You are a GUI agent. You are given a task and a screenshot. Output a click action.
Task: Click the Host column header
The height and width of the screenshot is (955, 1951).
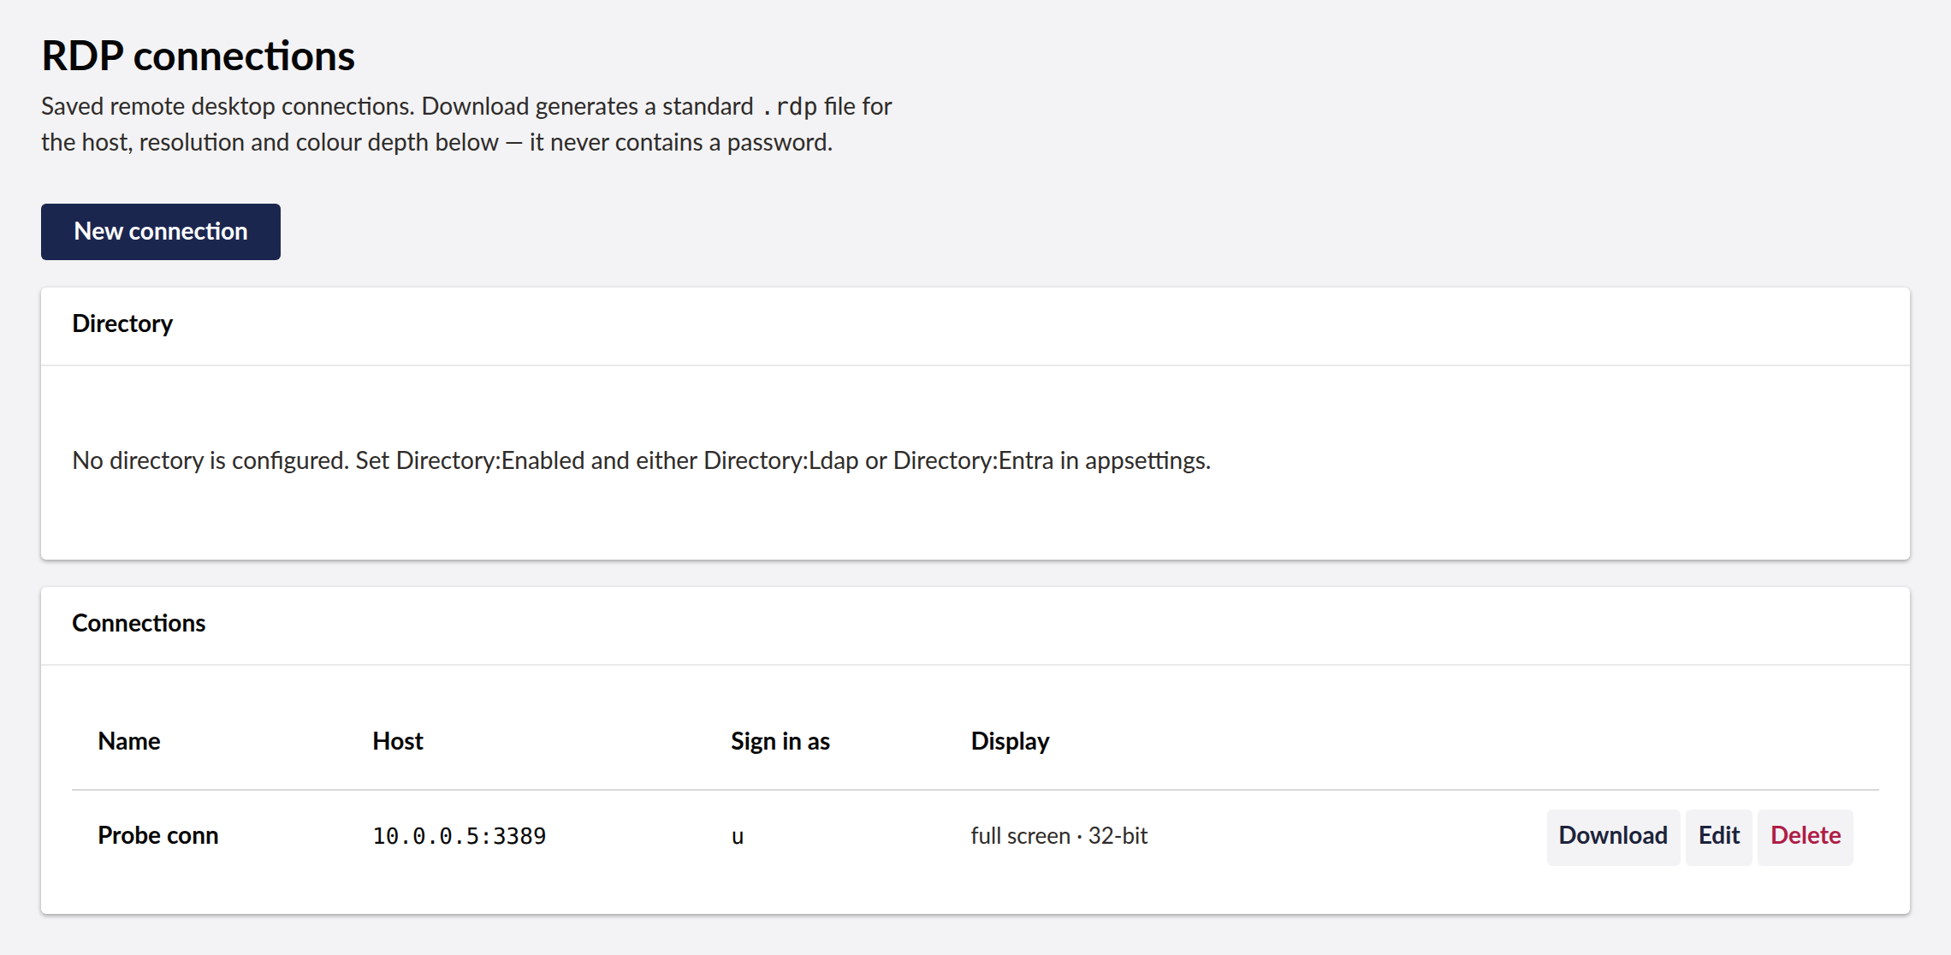click(398, 741)
